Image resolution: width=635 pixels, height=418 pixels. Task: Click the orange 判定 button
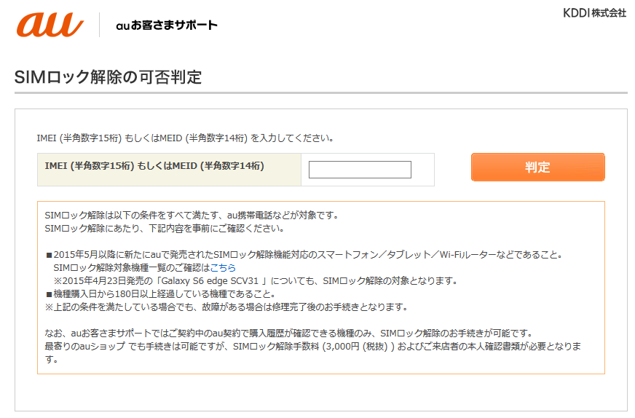click(x=538, y=167)
